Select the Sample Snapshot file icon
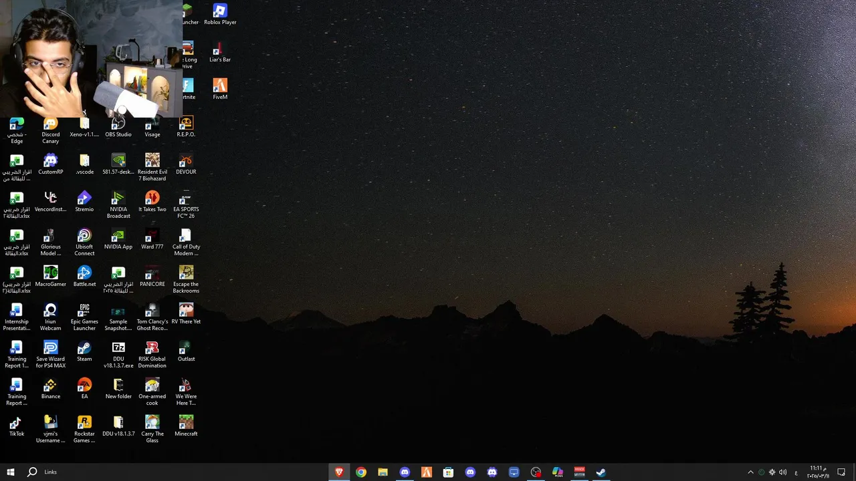Screen dimensions: 856x481 pos(118,317)
